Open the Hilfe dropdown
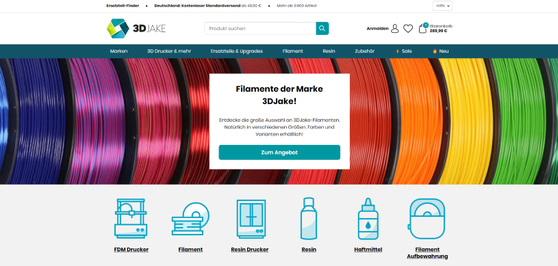The width and height of the screenshot is (558, 266). pyautogui.click(x=442, y=5)
